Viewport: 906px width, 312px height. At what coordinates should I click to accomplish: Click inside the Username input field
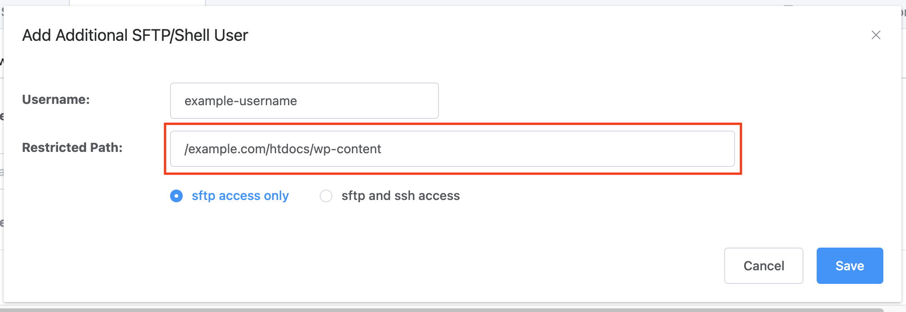[304, 101]
